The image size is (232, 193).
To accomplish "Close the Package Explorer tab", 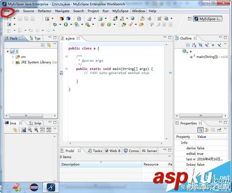I will click(21, 38).
